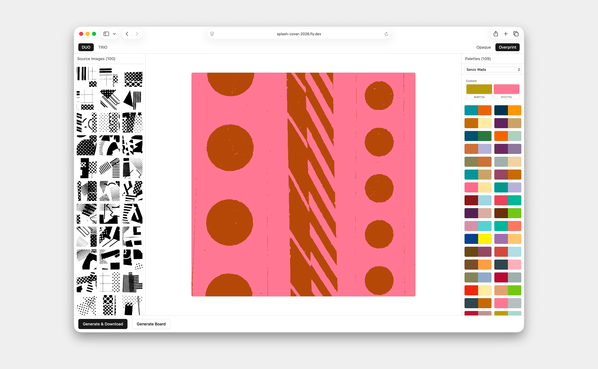Image resolution: width=598 pixels, height=369 pixels.
Task: Click the reload page icon
Action: tap(386, 34)
